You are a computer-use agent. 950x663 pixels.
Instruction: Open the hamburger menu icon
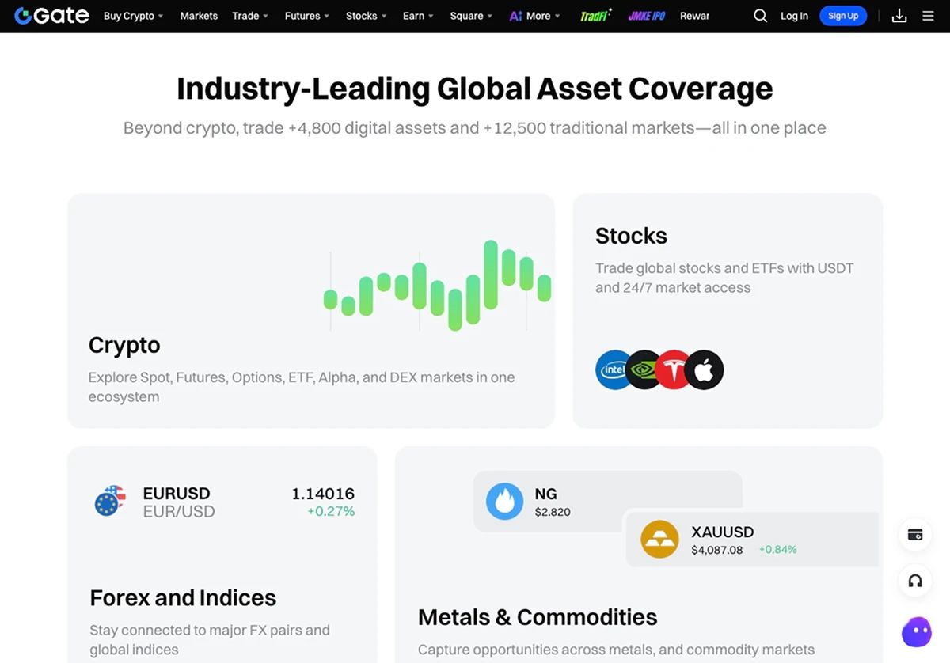click(928, 16)
